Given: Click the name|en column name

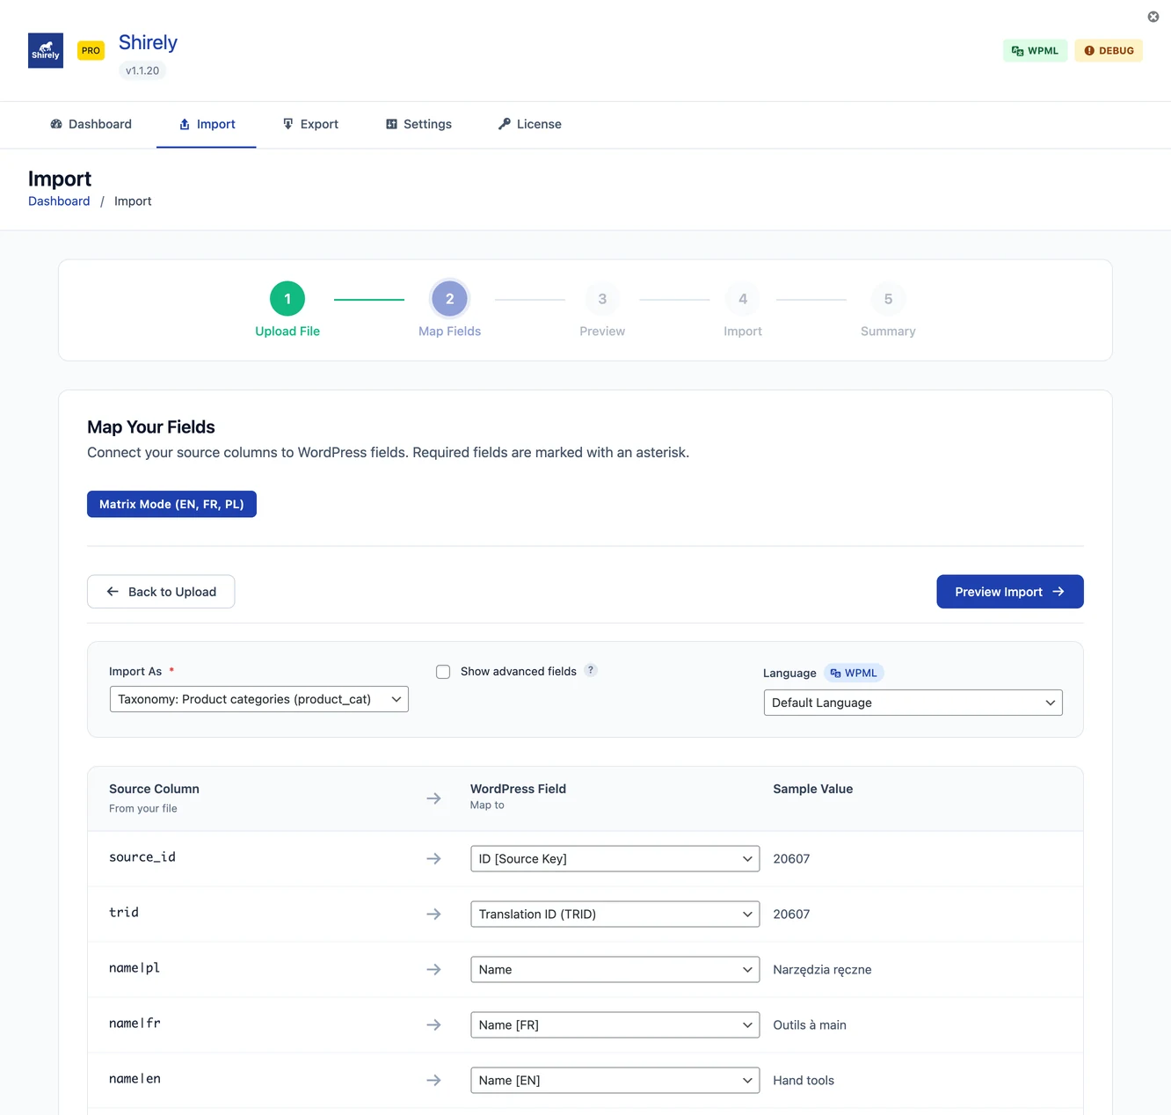Looking at the screenshot, I should click(x=135, y=1079).
